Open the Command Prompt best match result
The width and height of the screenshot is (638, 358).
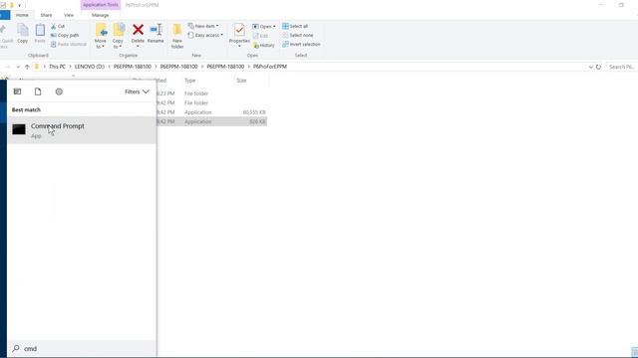[x=82, y=130]
